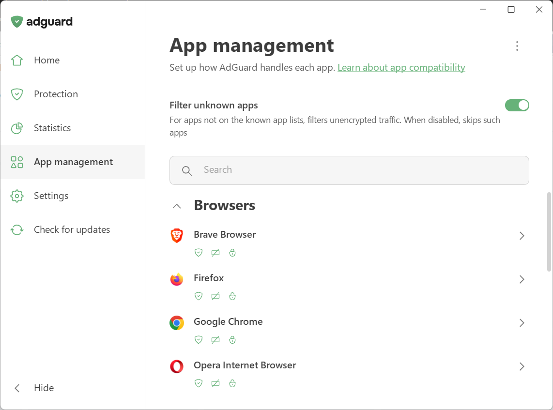Image resolution: width=553 pixels, height=410 pixels.
Task: Click Firefox's shield protection icon
Action: pyautogui.click(x=199, y=296)
